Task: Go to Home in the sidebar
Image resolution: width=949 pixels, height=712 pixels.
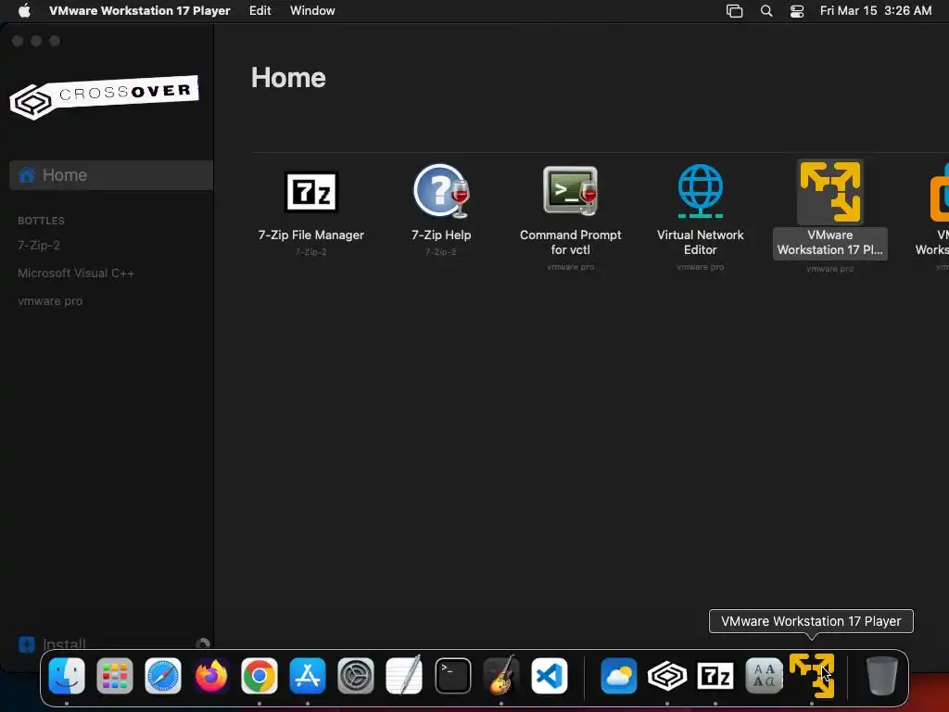Action: (111, 175)
